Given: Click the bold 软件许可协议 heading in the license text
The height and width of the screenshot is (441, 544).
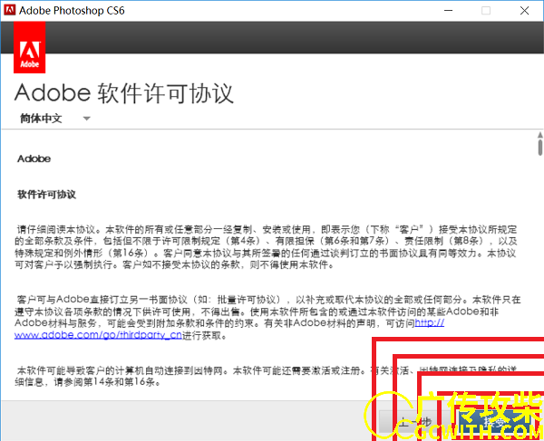Looking at the screenshot, I should click(47, 195).
